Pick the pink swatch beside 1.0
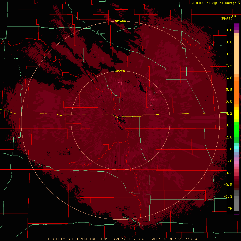The height and width of the screenshot is (241, 241). [x=236, y=162]
